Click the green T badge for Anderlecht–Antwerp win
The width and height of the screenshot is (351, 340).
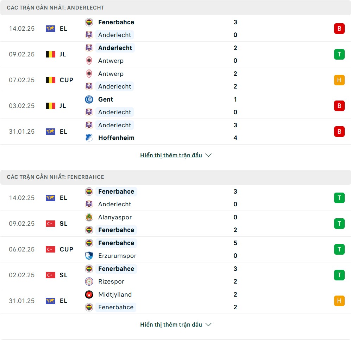click(339, 54)
